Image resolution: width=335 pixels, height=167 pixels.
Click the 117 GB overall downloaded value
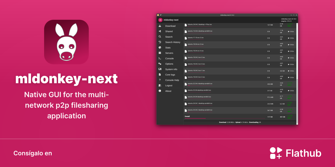270,117
